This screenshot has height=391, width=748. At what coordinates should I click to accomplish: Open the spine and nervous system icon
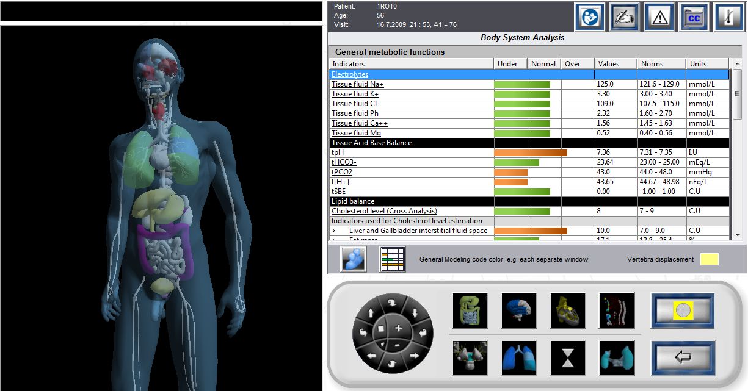[x=617, y=310]
